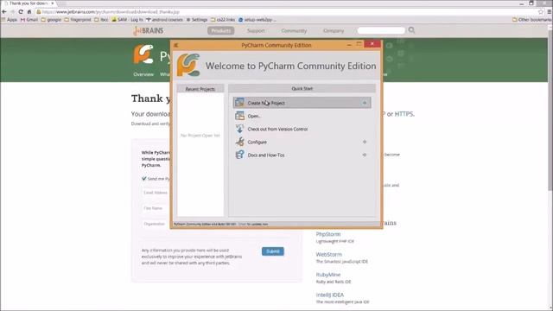Open the SAM - Log In bookmark

pyautogui.click(x=127, y=20)
